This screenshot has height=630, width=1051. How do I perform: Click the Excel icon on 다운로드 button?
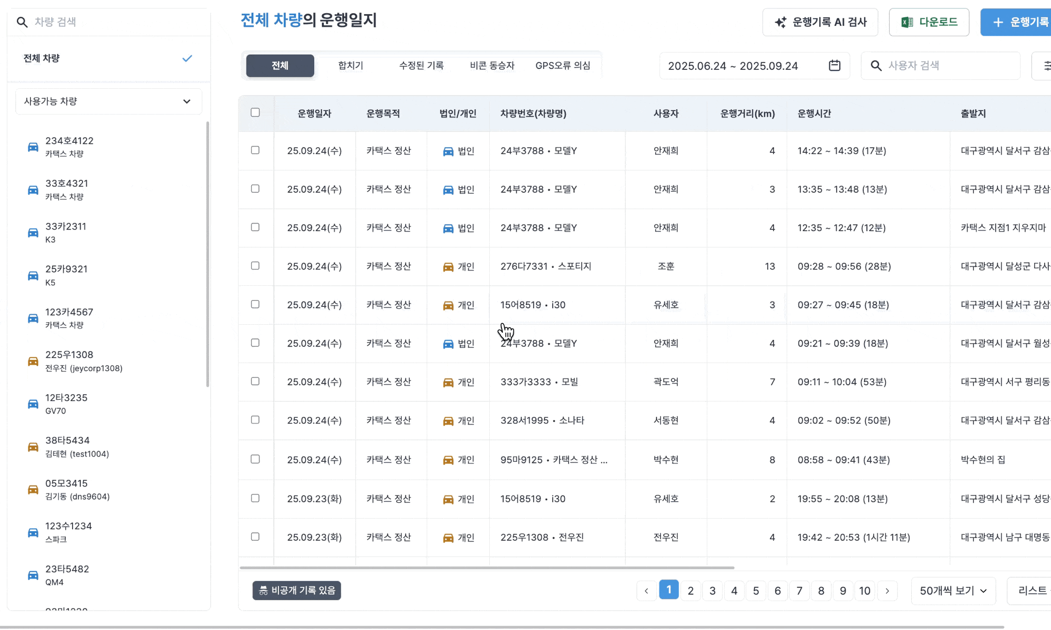pos(907,22)
